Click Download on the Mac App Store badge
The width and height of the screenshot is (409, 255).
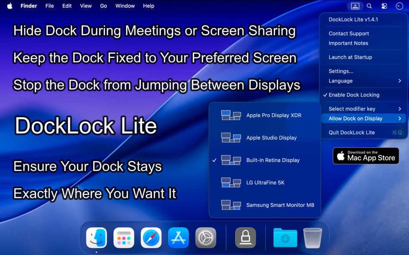pos(366,156)
